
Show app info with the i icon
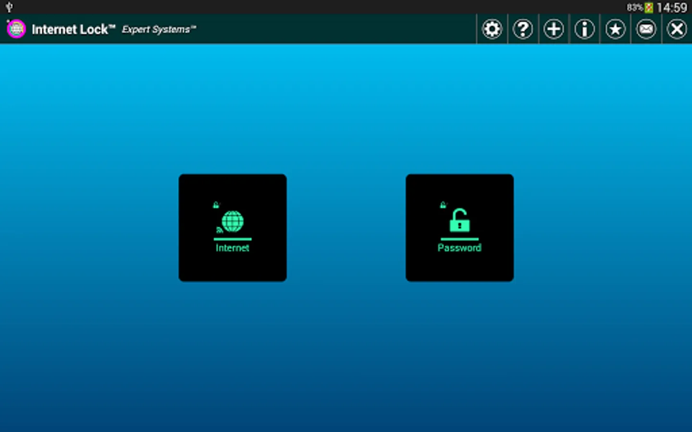click(x=584, y=29)
